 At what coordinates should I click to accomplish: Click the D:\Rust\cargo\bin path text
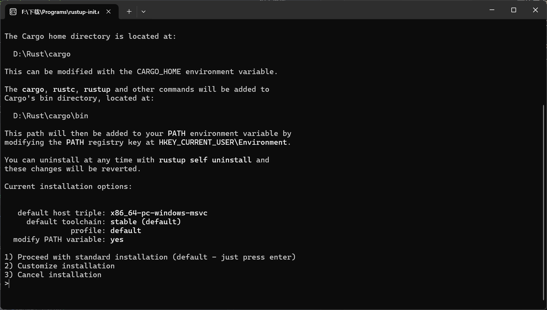click(x=51, y=116)
